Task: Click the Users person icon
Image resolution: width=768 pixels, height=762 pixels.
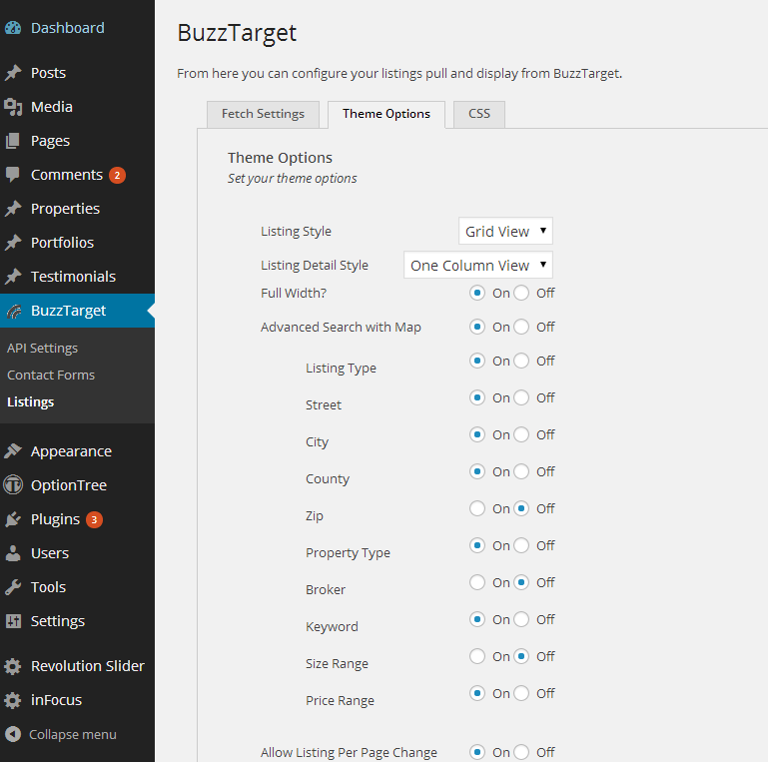Action: [13, 553]
